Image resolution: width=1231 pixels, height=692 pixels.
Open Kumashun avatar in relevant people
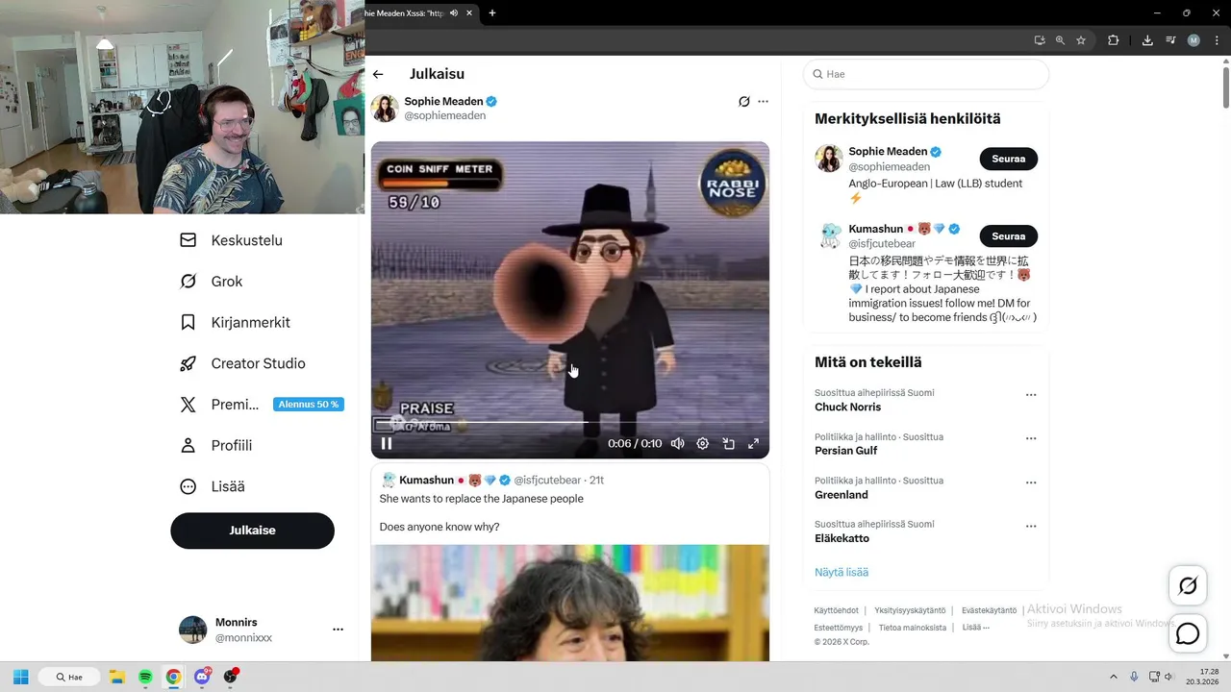tap(829, 236)
